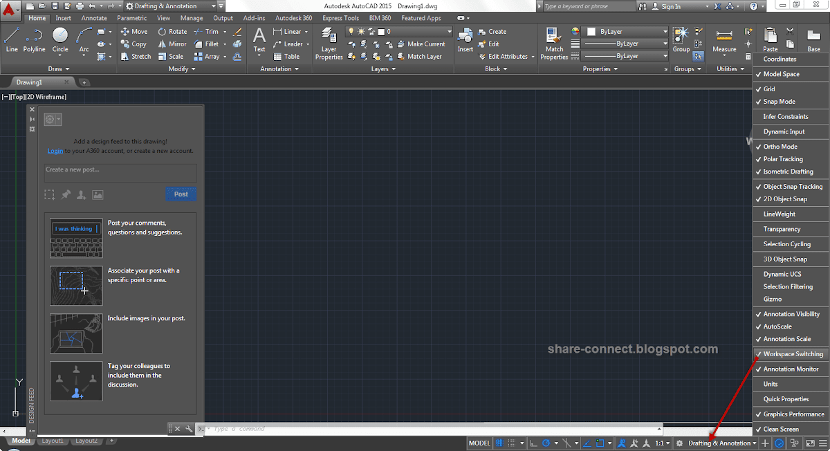The image size is (830, 451).
Task: Expand the Modify panel
Action: click(x=182, y=69)
